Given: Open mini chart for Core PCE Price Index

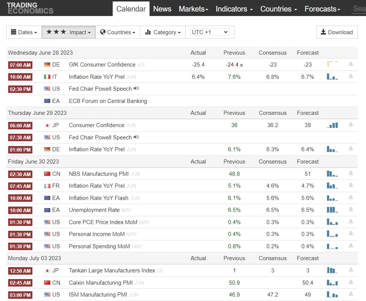Looking at the screenshot, I should 332,222.
